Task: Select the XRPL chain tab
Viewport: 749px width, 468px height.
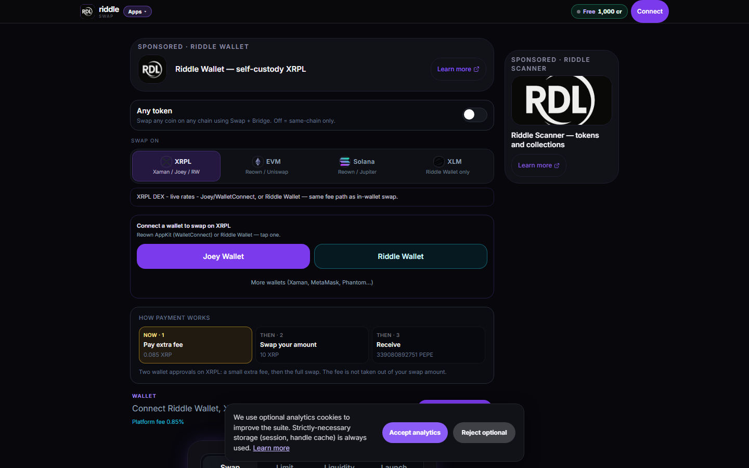Action: coord(176,166)
